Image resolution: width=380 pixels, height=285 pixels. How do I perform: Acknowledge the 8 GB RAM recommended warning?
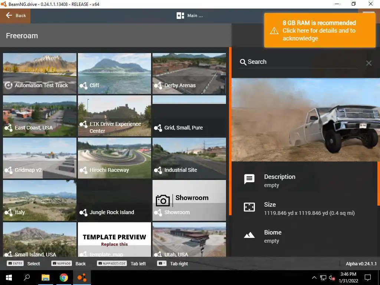pyautogui.click(x=320, y=30)
